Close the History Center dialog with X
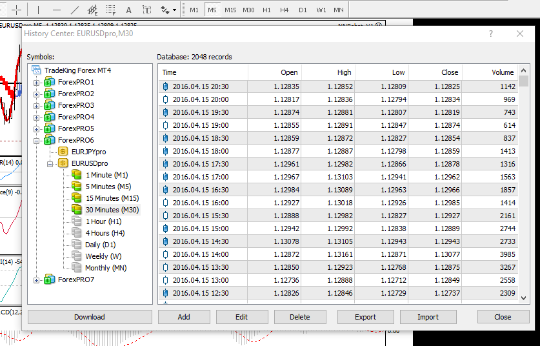This screenshot has height=346, width=540. (x=520, y=34)
